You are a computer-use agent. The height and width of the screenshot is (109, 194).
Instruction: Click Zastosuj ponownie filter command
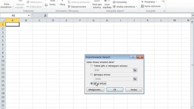[x=79, y=2]
